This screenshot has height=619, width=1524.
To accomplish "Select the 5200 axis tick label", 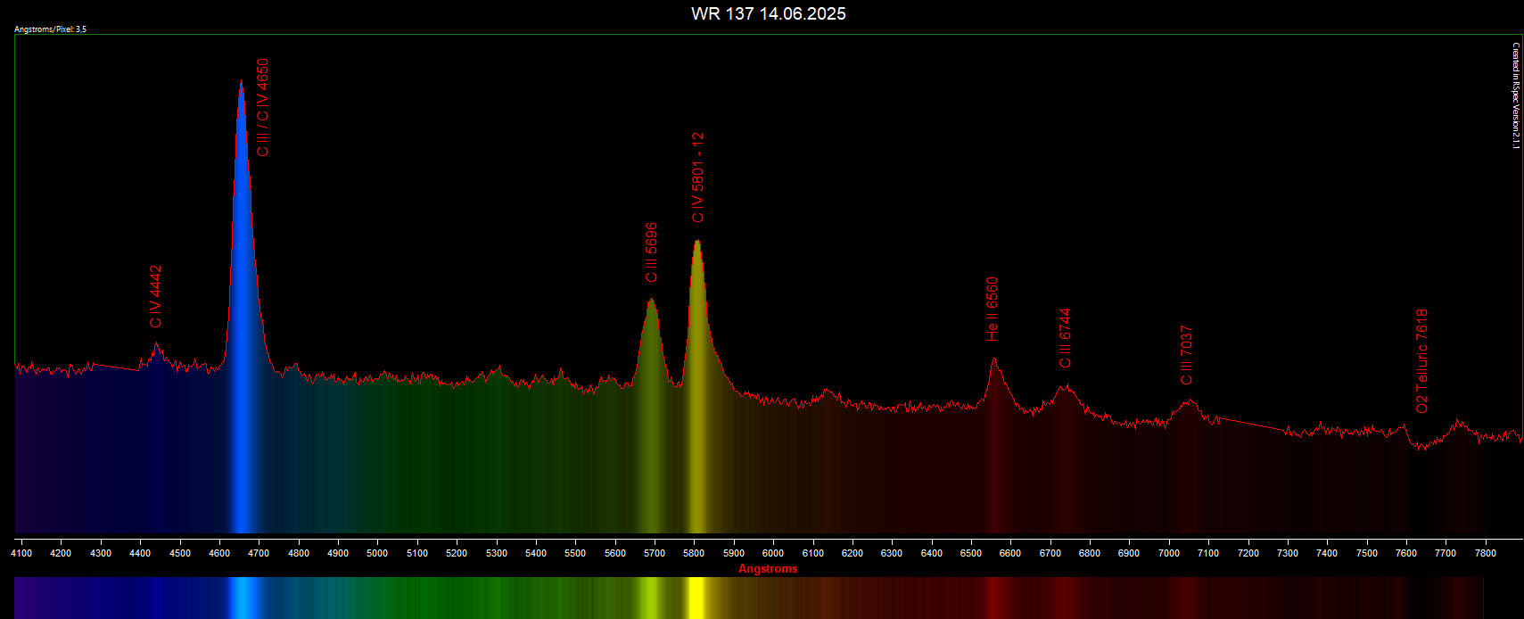I will click(457, 553).
